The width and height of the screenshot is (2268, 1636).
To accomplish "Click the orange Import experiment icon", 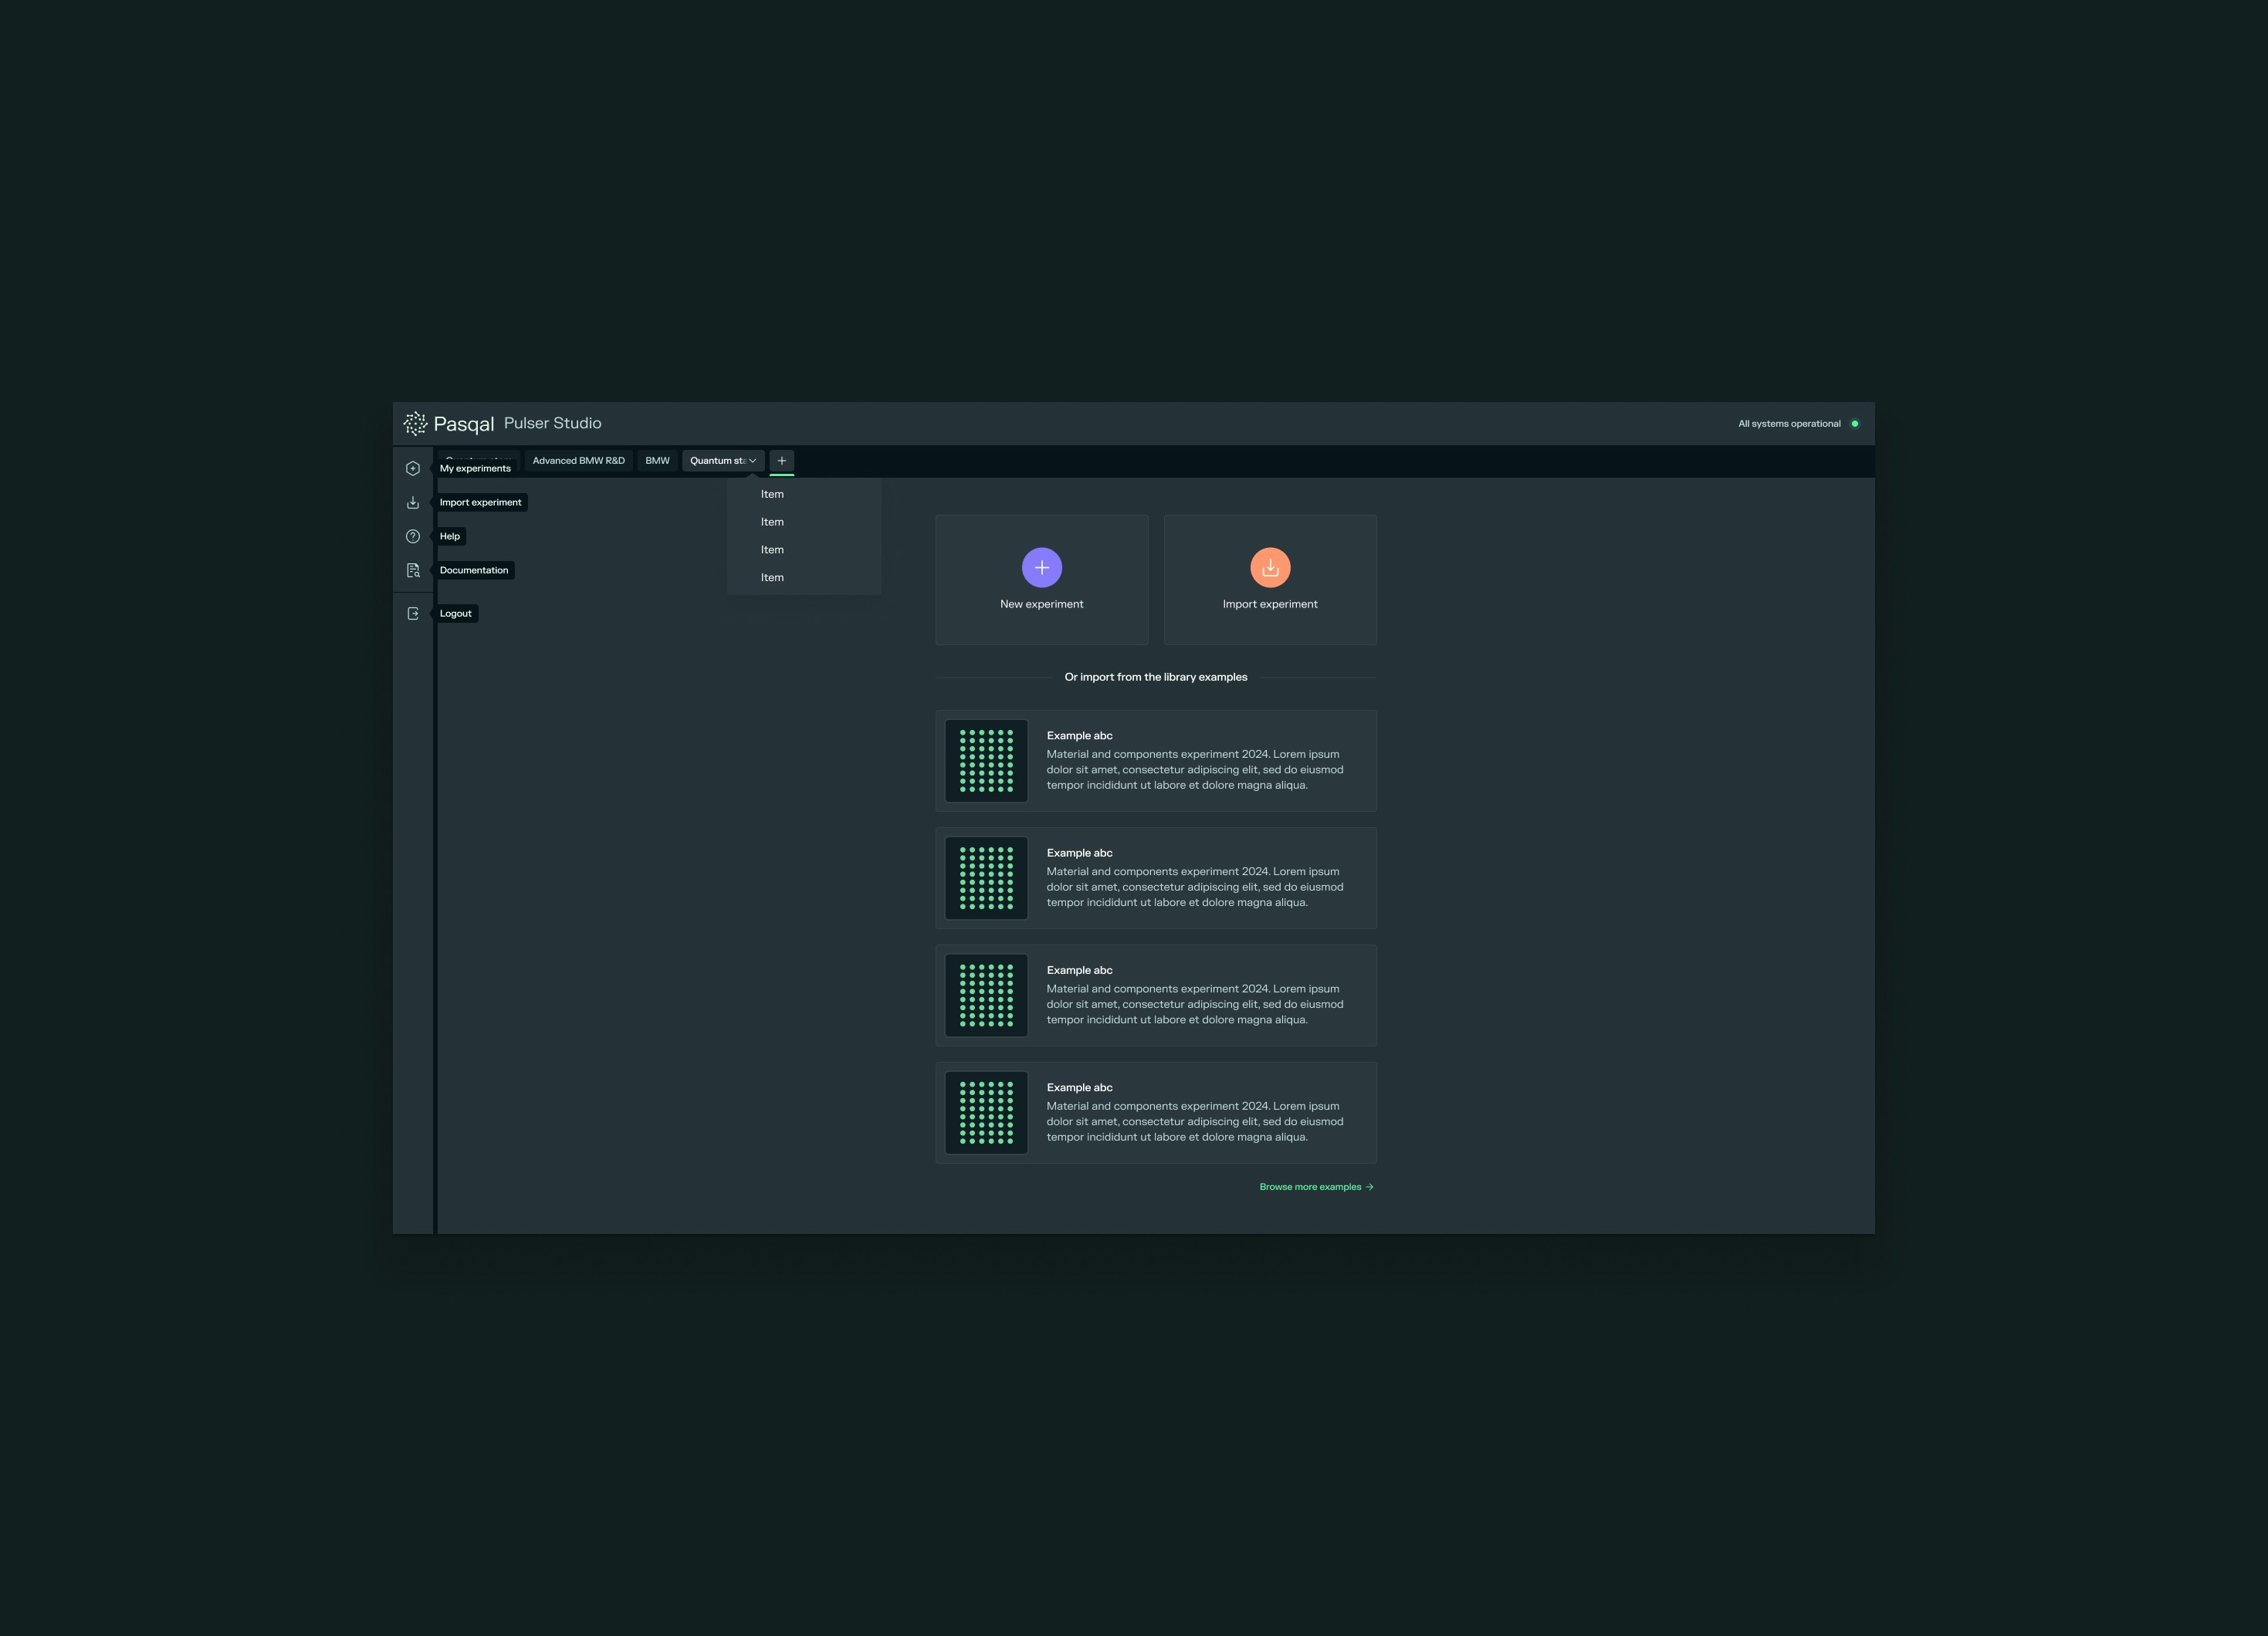I will click(1269, 568).
